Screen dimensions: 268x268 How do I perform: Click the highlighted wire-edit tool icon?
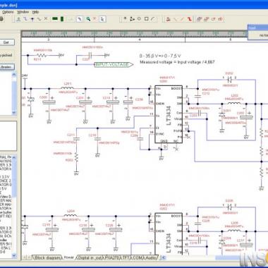pos(80,19)
